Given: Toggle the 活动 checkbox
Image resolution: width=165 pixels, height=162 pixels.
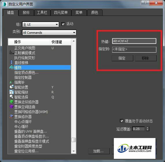Looking at the screenshot, I should click(x=63, y=24).
